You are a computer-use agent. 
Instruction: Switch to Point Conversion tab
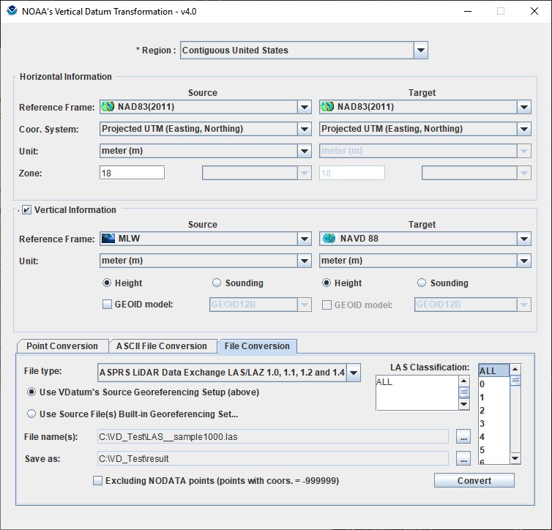coord(62,346)
